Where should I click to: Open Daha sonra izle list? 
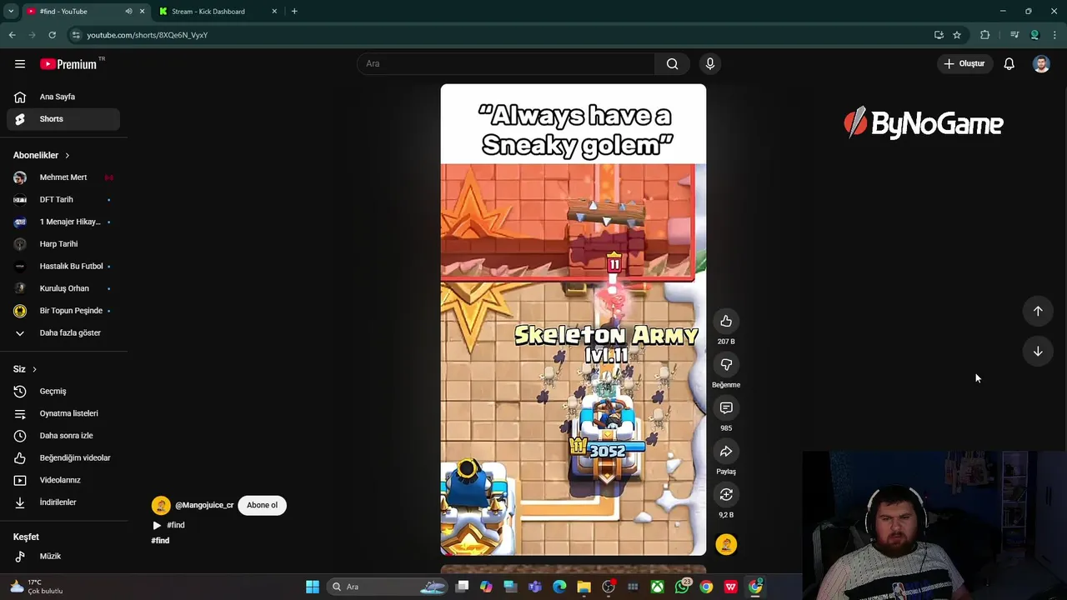coord(63,436)
